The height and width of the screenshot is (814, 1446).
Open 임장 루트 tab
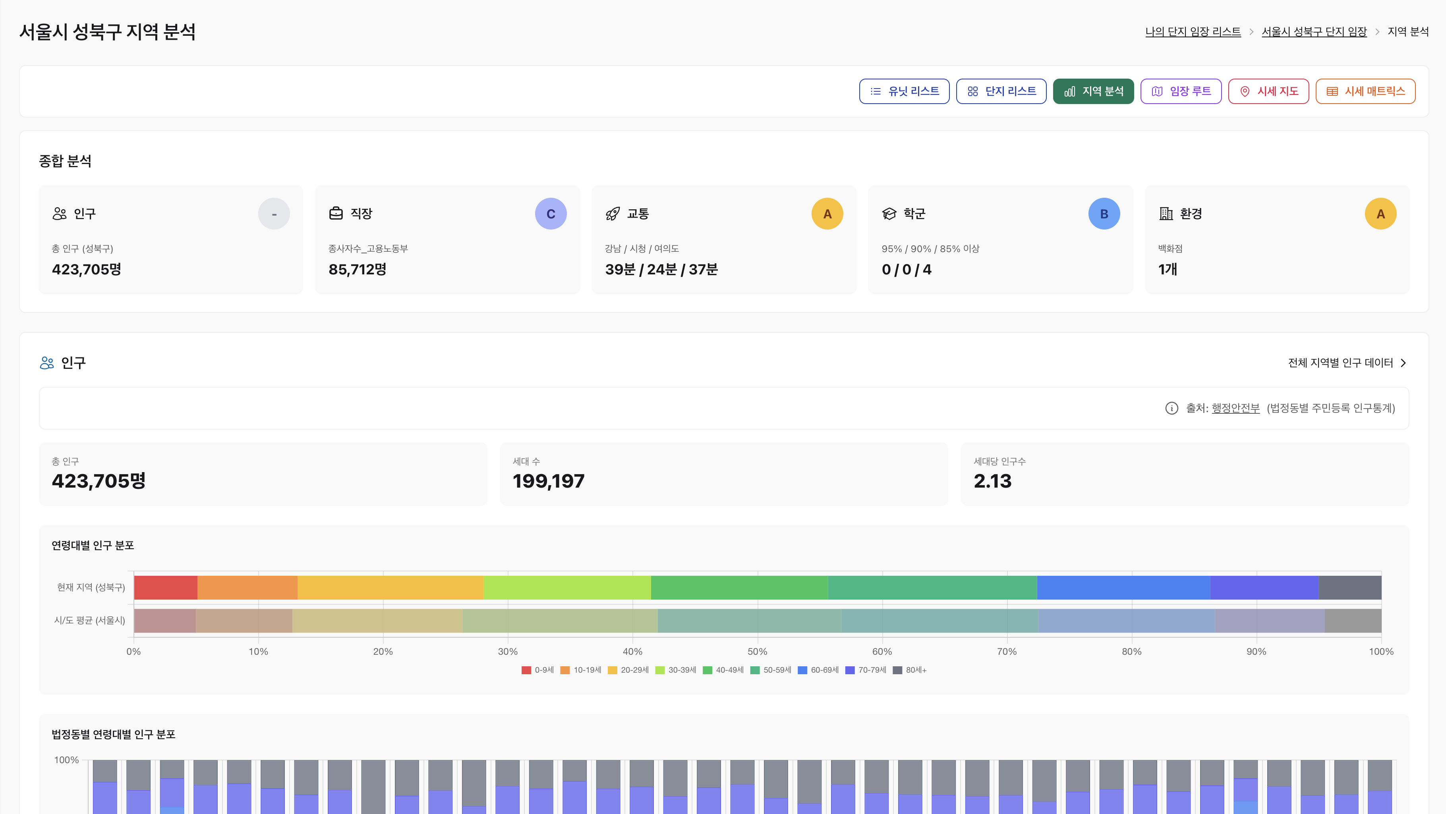pyautogui.click(x=1181, y=91)
